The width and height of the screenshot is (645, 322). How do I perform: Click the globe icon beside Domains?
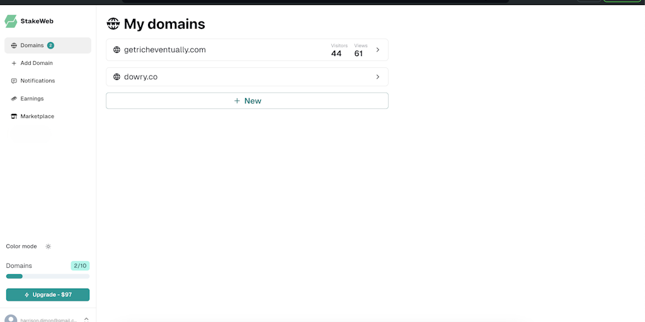[14, 45]
